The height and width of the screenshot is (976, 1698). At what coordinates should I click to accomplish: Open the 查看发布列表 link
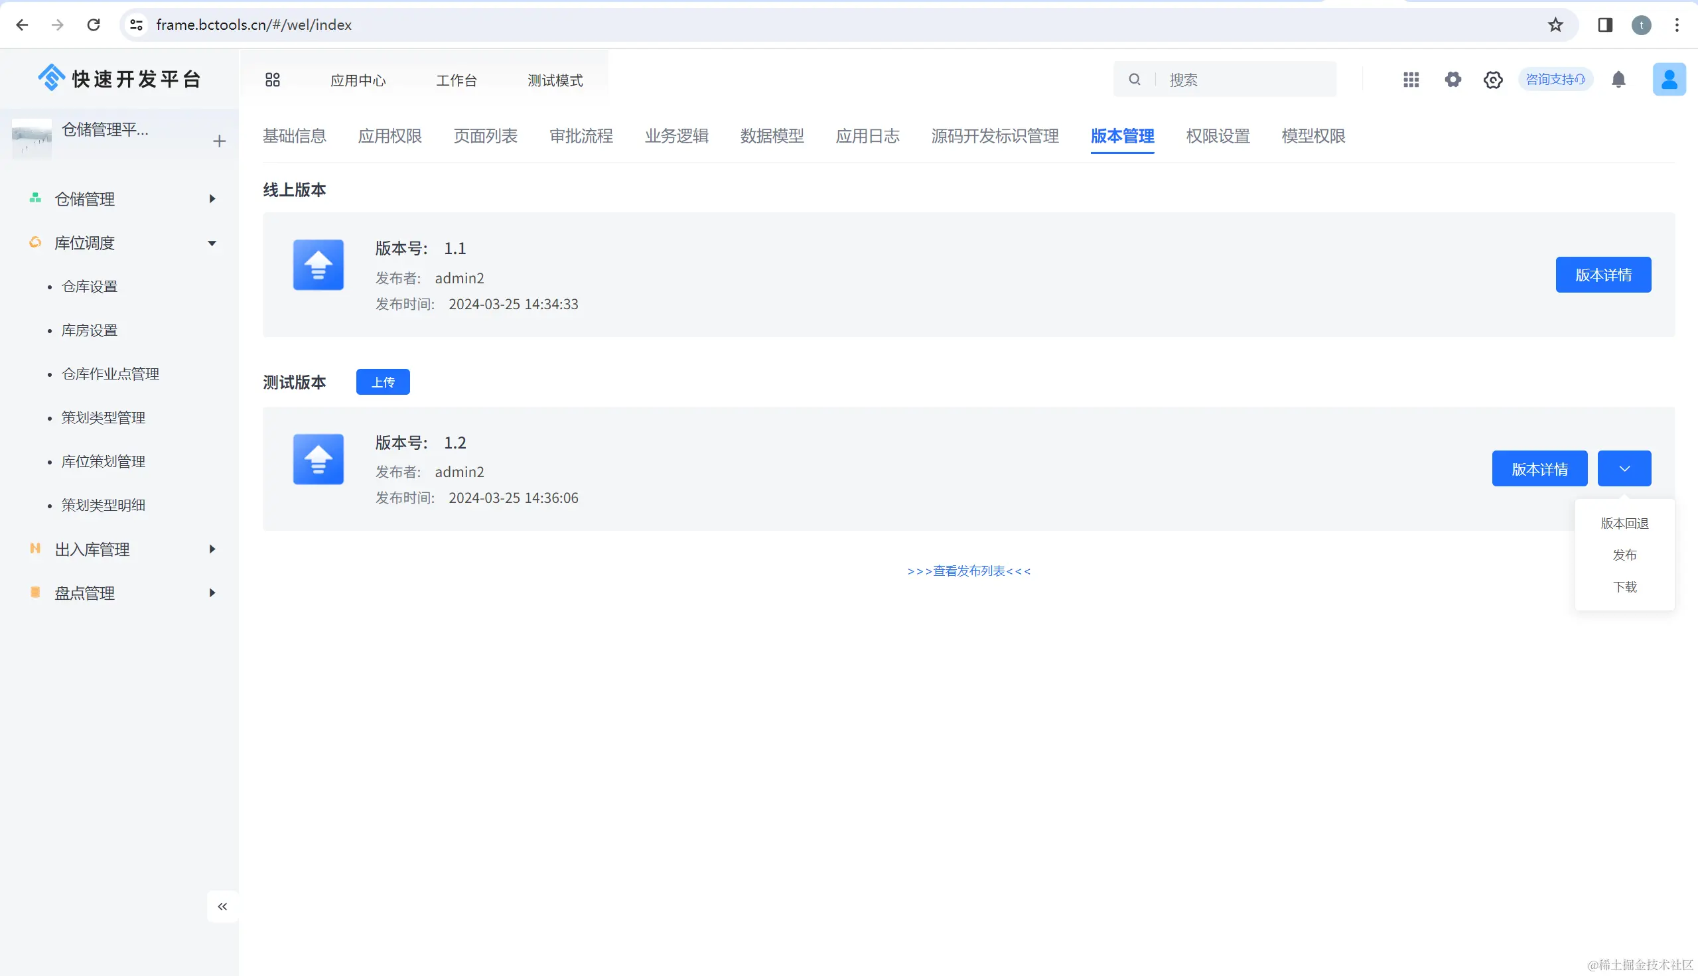coord(968,571)
